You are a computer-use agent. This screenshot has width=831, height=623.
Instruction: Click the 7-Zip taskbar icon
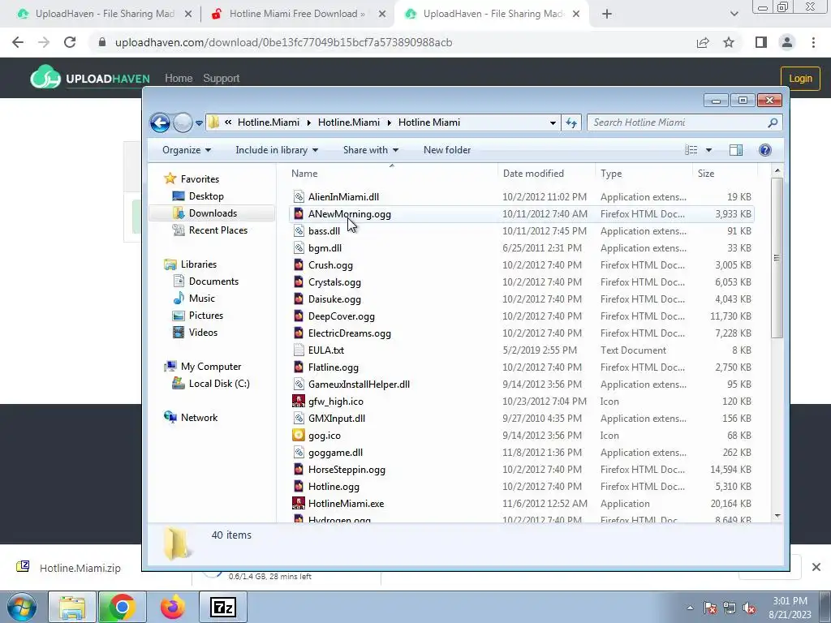click(x=222, y=607)
